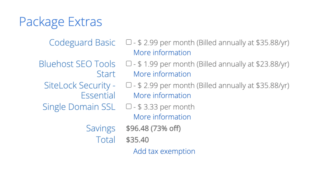The image size is (319, 169).
Task: Click the Add tax exemption link
Action: pos(164,151)
